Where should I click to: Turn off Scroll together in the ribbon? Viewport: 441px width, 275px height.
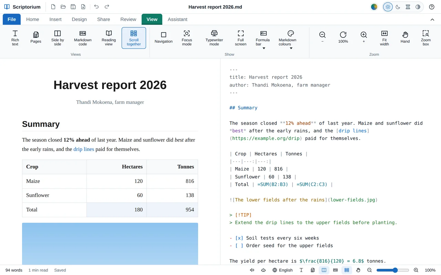pos(134,38)
